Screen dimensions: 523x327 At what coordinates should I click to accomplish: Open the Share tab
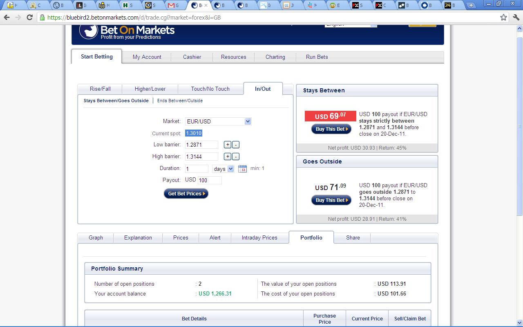(353, 237)
